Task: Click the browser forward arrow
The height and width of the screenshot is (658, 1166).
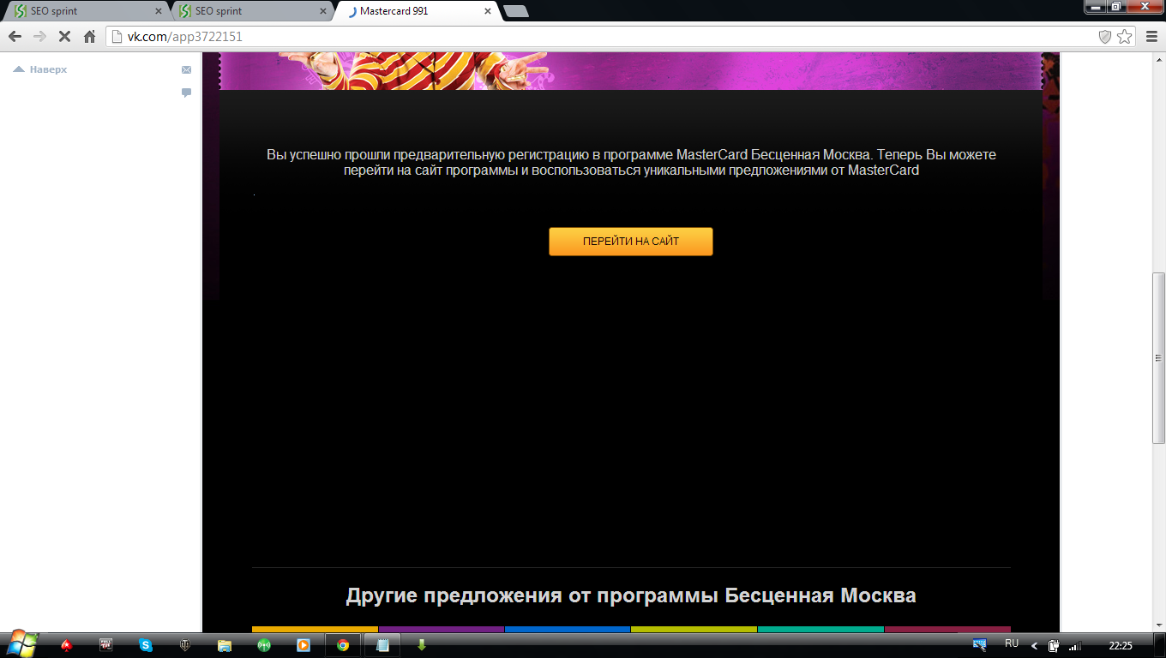Action: (39, 37)
